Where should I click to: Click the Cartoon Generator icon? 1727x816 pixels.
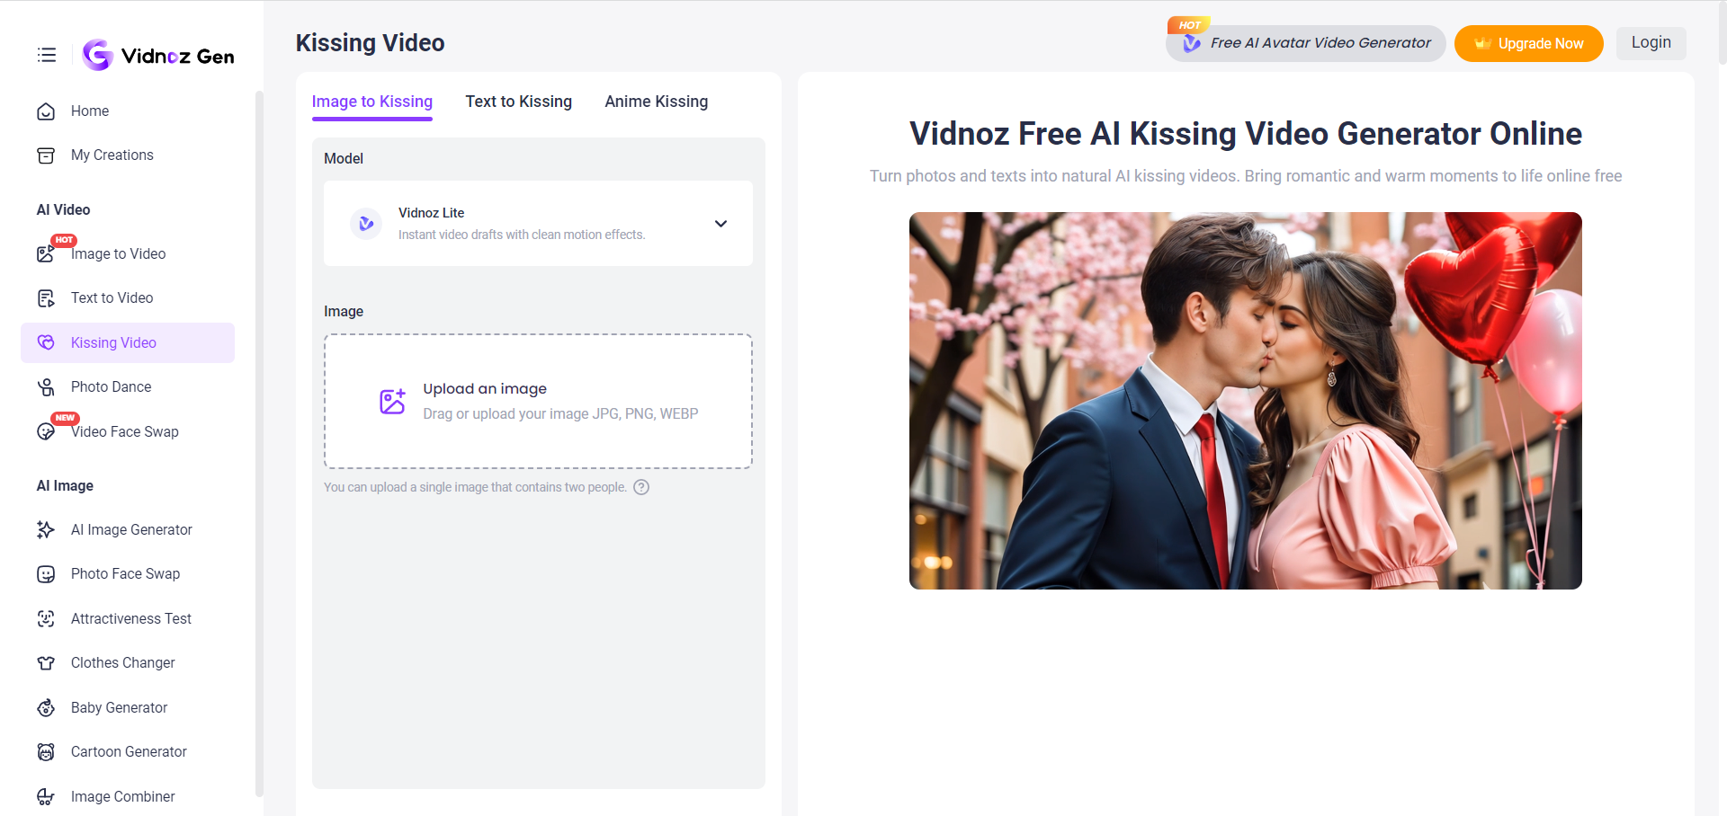tap(46, 752)
